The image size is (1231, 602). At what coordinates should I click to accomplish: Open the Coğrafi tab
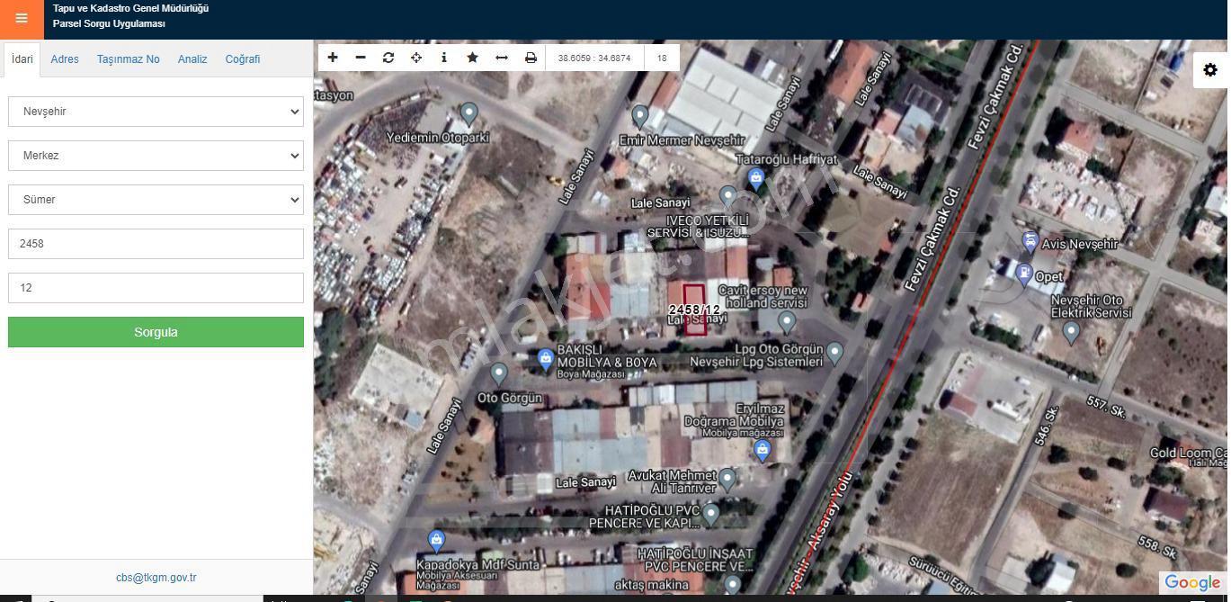click(x=243, y=59)
